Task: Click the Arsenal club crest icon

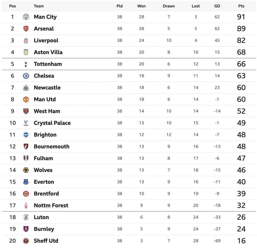Action: 26,29
